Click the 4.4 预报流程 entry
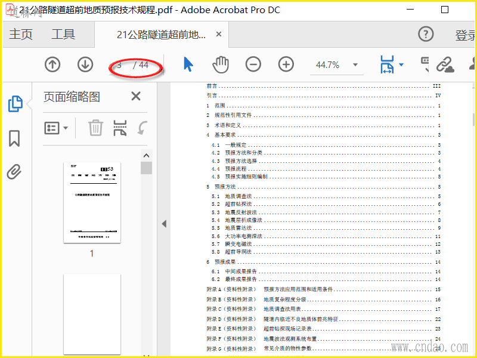Image resolution: width=477 pixels, height=358 pixels. pos(326,169)
